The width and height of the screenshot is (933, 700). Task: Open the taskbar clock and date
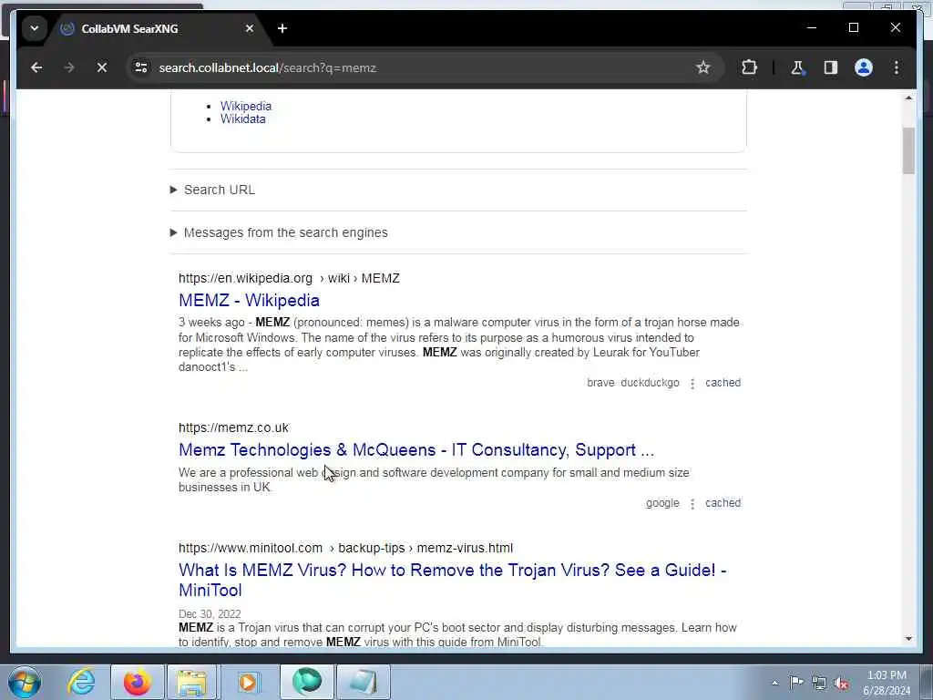[x=887, y=684]
